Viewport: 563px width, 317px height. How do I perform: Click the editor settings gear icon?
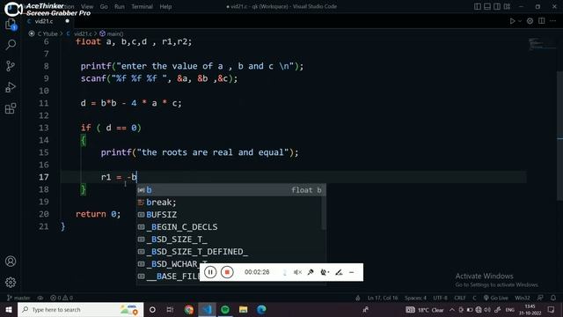pyautogui.click(x=530, y=21)
